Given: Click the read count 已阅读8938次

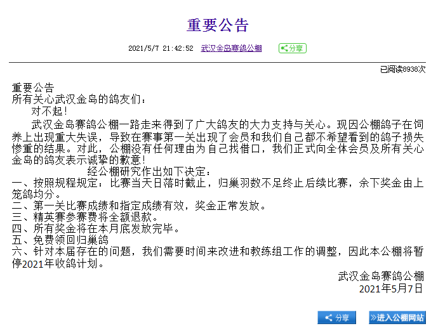Looking at the screenshot, I should coord(402,69).
